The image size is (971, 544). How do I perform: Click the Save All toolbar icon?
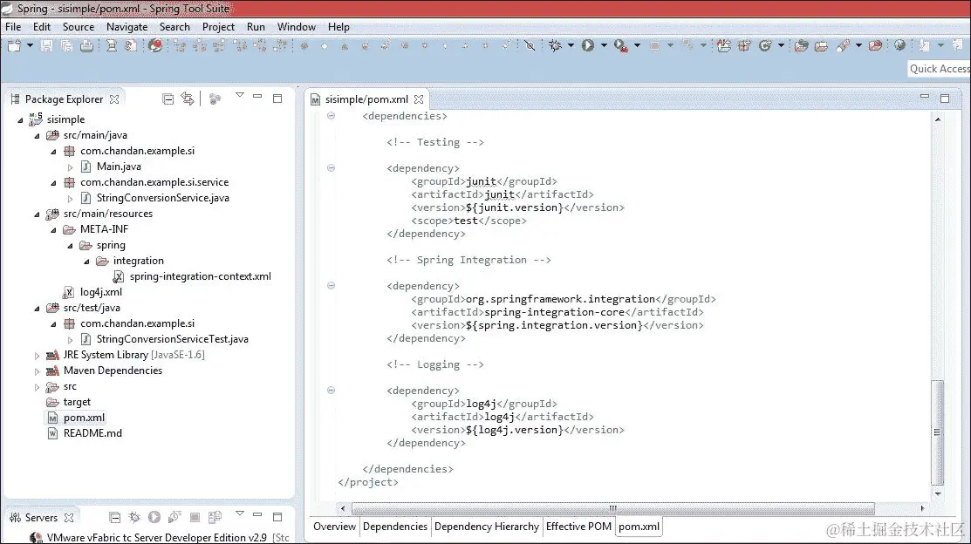(x=66, y=46)
